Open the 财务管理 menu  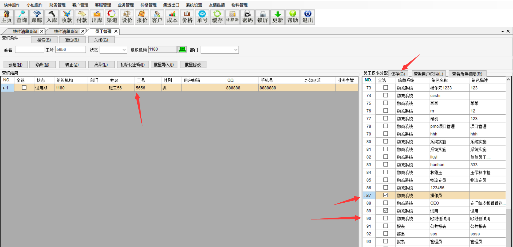tap(57, 5)
